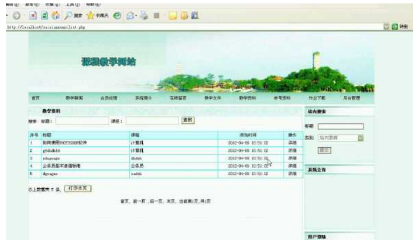The image size is (413, 245).
Task: Click the sidebar title input box
Action: 341,127
